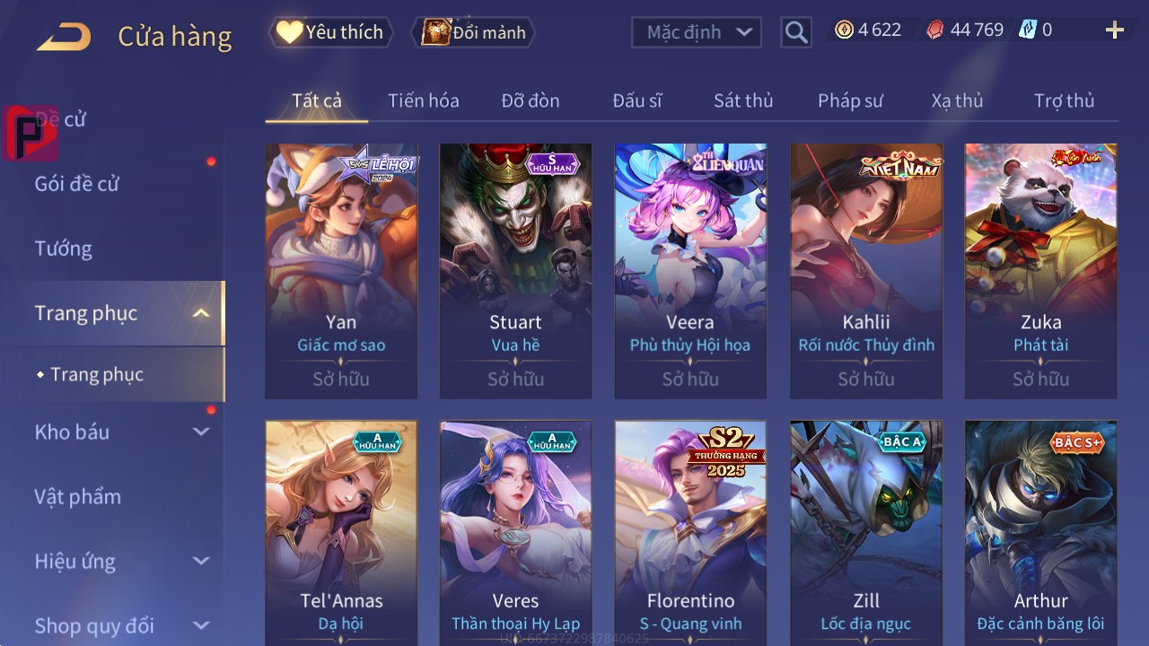
Task: Open the search magnifier icon
Action: tap(796, 32)
